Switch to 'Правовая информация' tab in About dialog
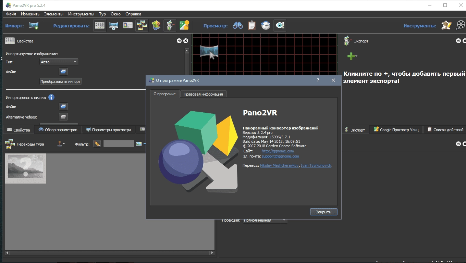The height and width of the screenshot is (263, 466). coord(203,94)
